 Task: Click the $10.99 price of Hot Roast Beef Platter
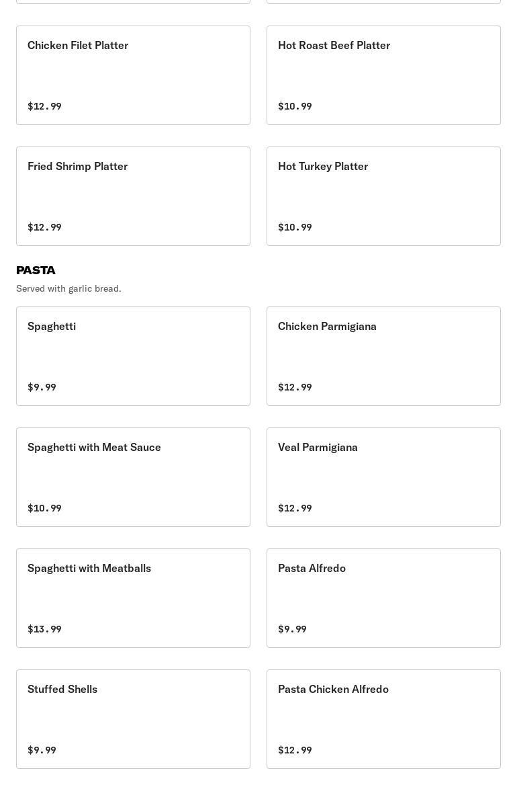pos(295,106)
